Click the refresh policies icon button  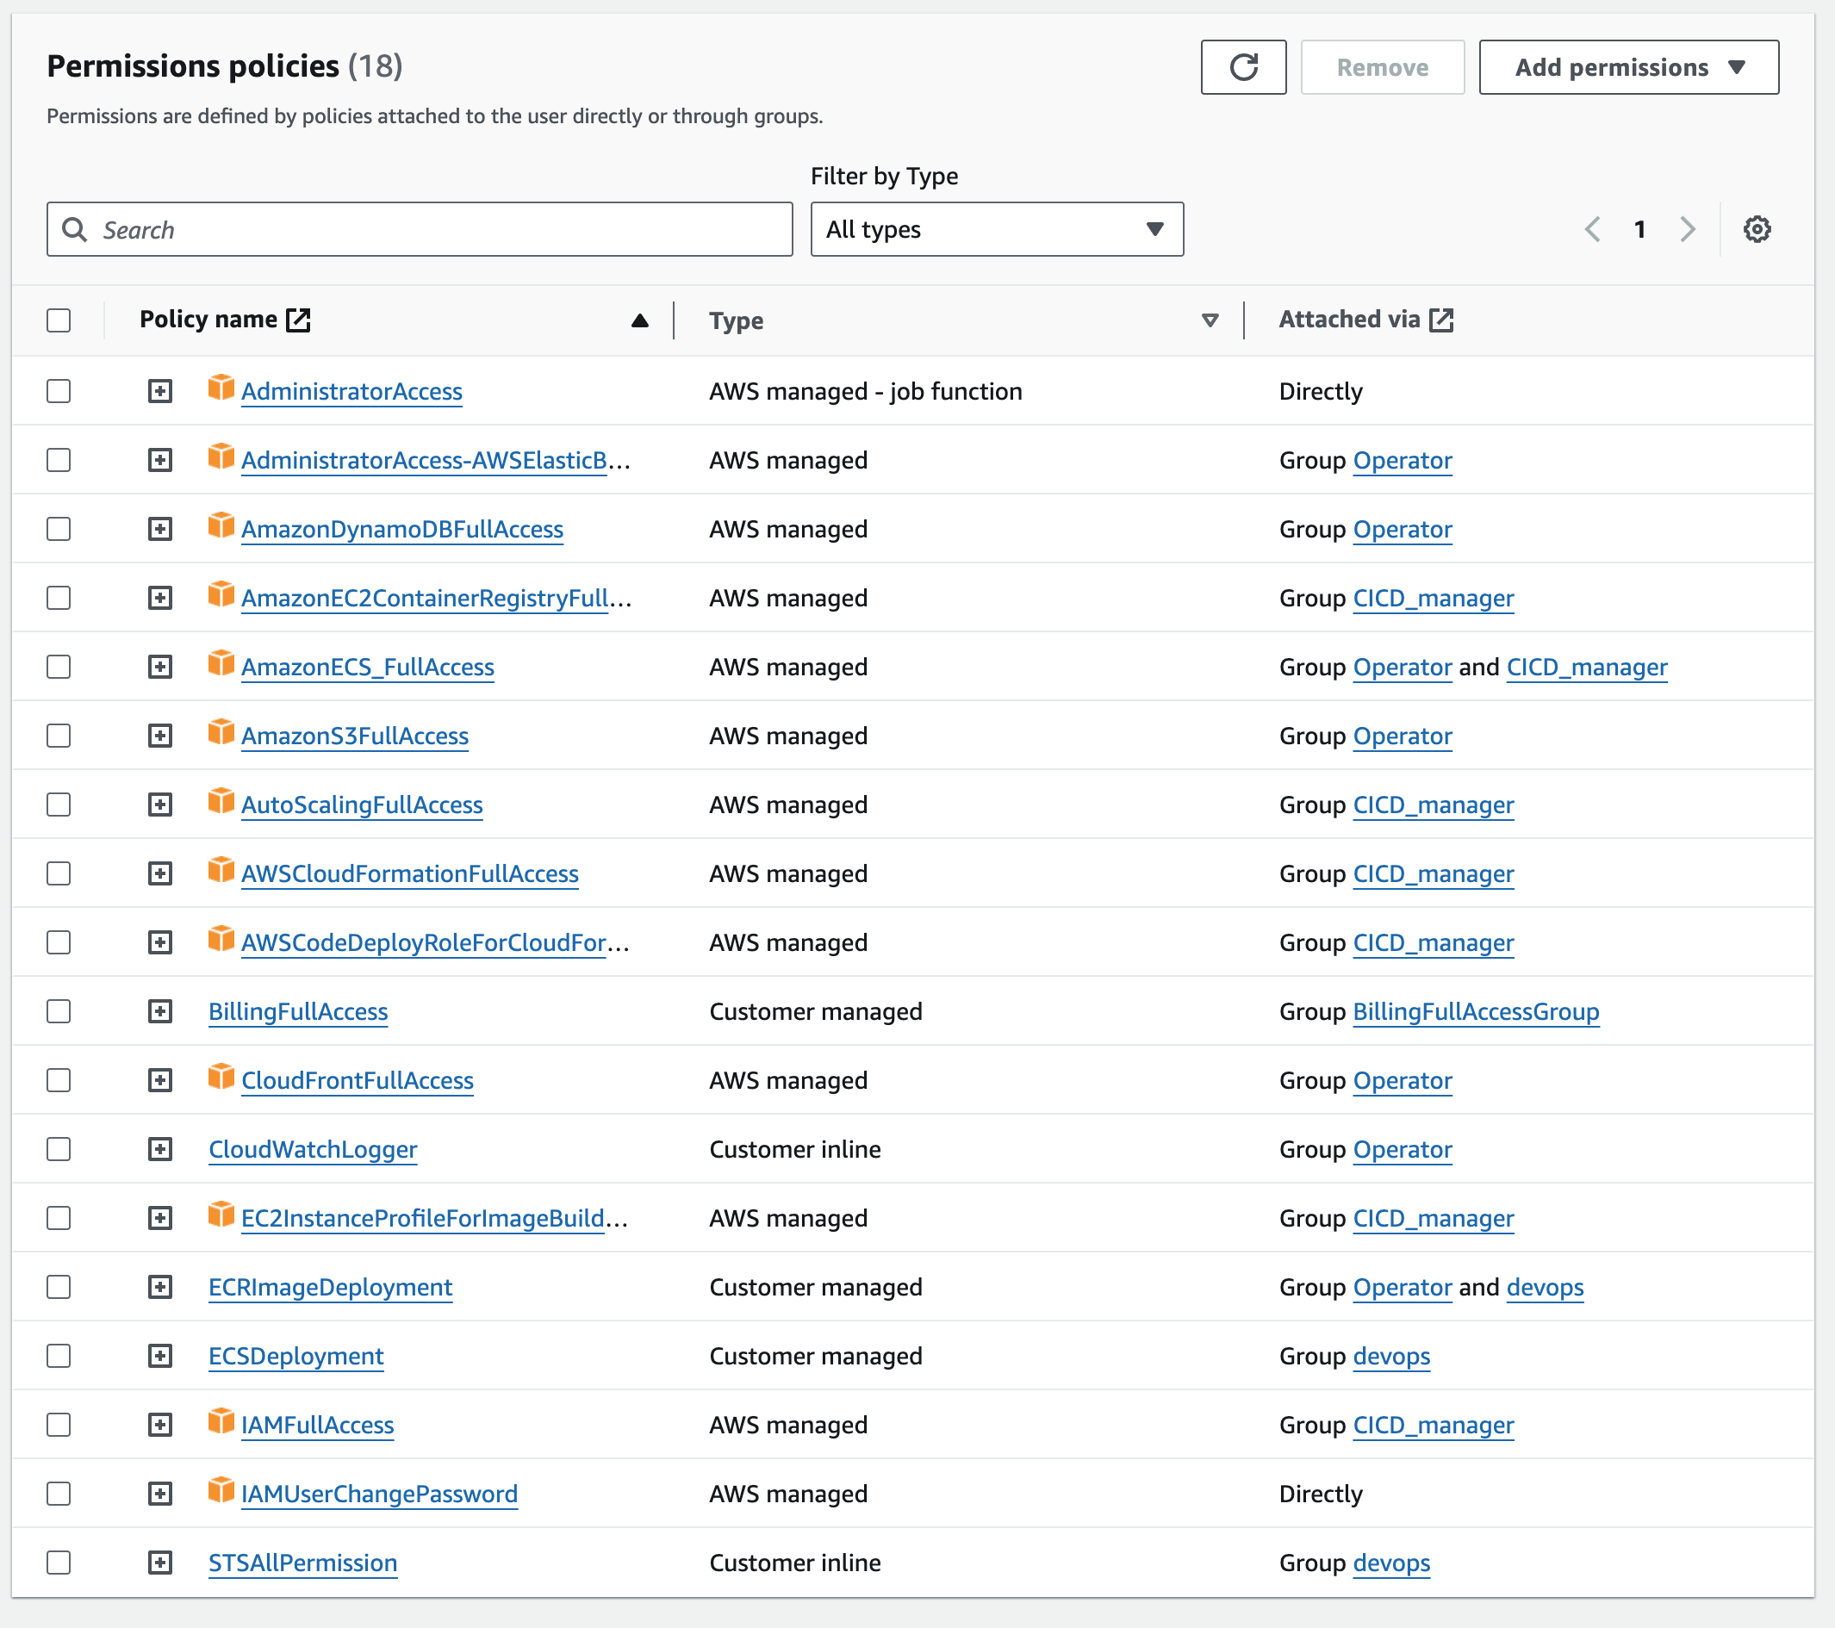(1242, 67)
